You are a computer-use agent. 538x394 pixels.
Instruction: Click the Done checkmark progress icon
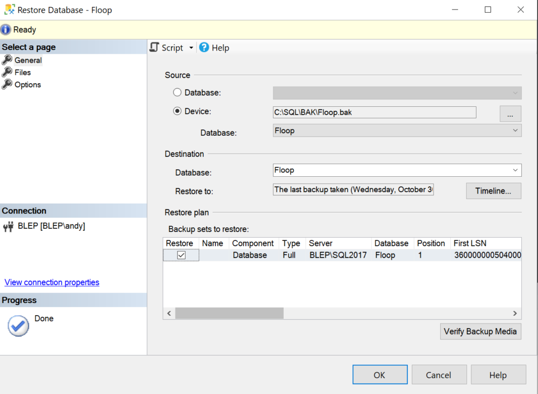pyautogui.click(x=18, y=326)
